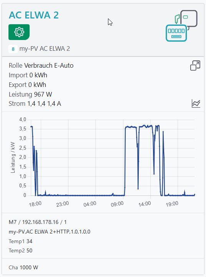Click the Temp1 34 reading

pos(20,241)
